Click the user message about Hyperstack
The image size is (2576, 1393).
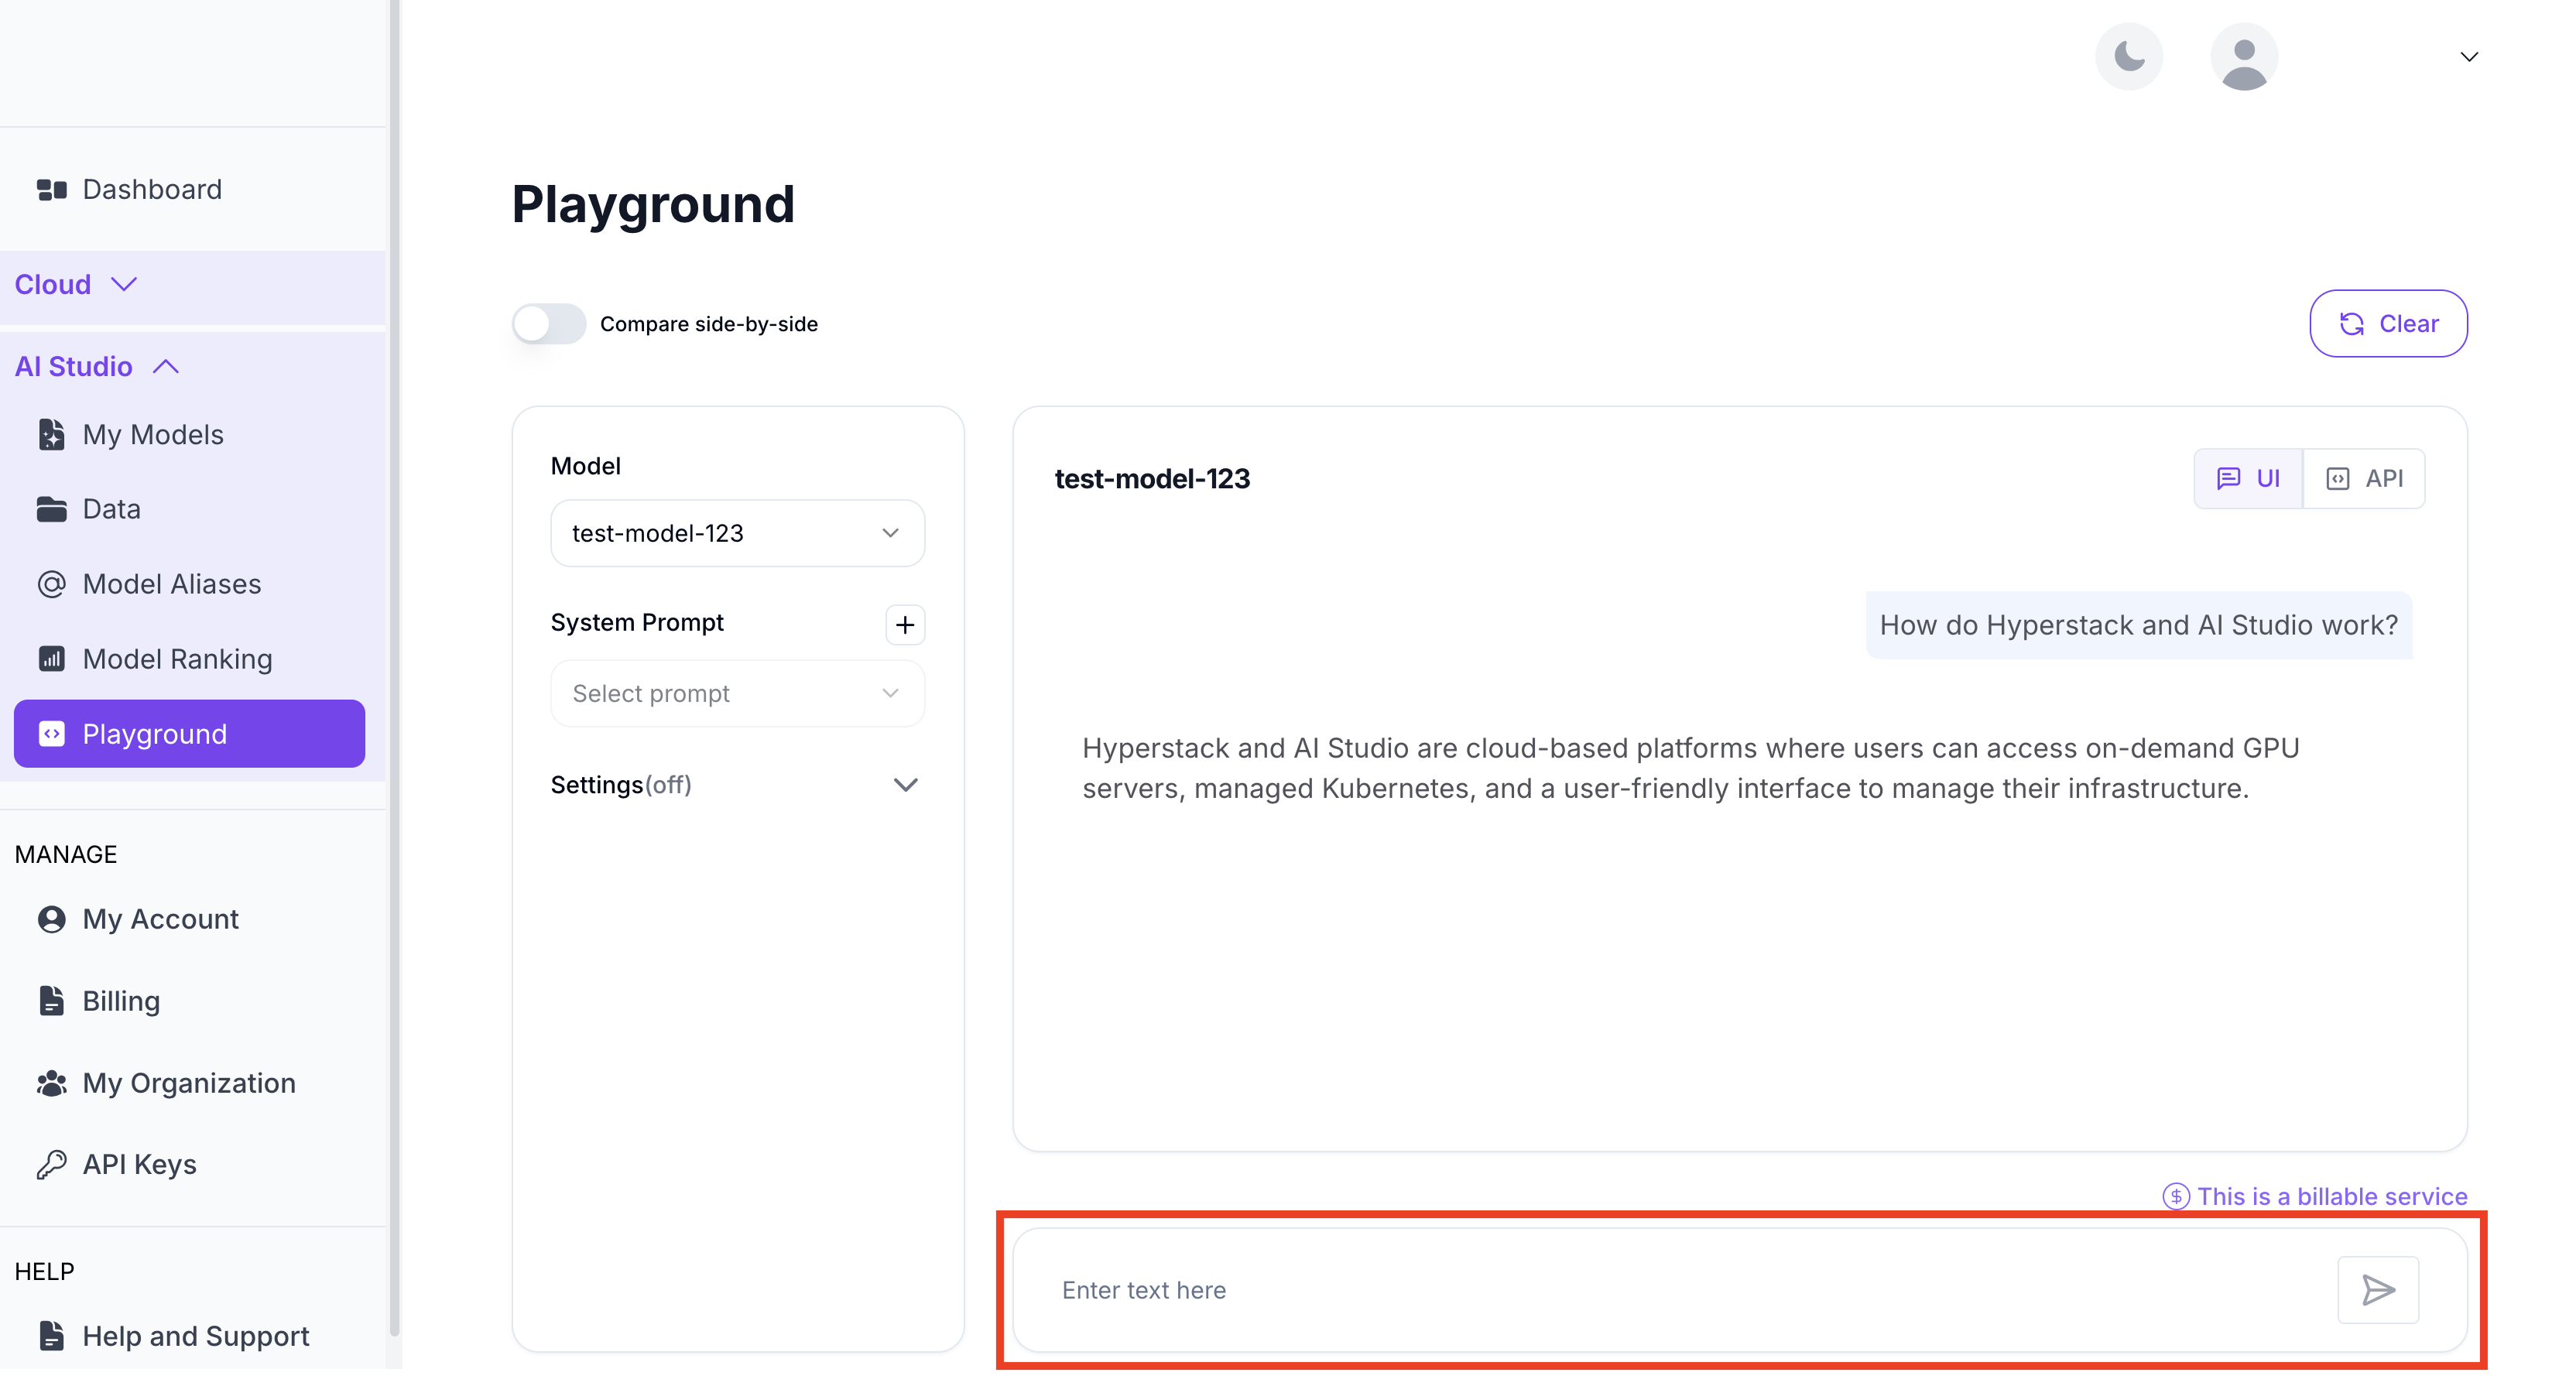(x=2139, y=625)
